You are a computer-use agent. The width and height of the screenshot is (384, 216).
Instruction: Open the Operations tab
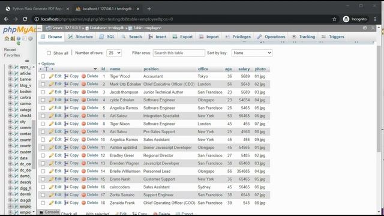tap(271, 37)
